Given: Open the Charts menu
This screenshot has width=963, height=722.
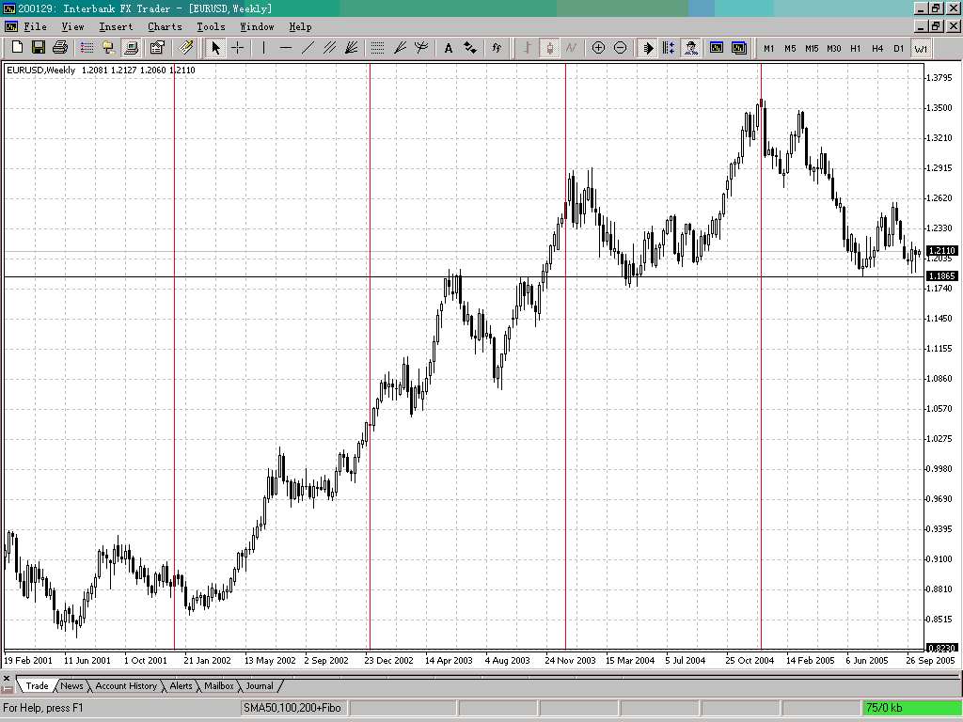Looking at the screenshot, I should [165, 26].
